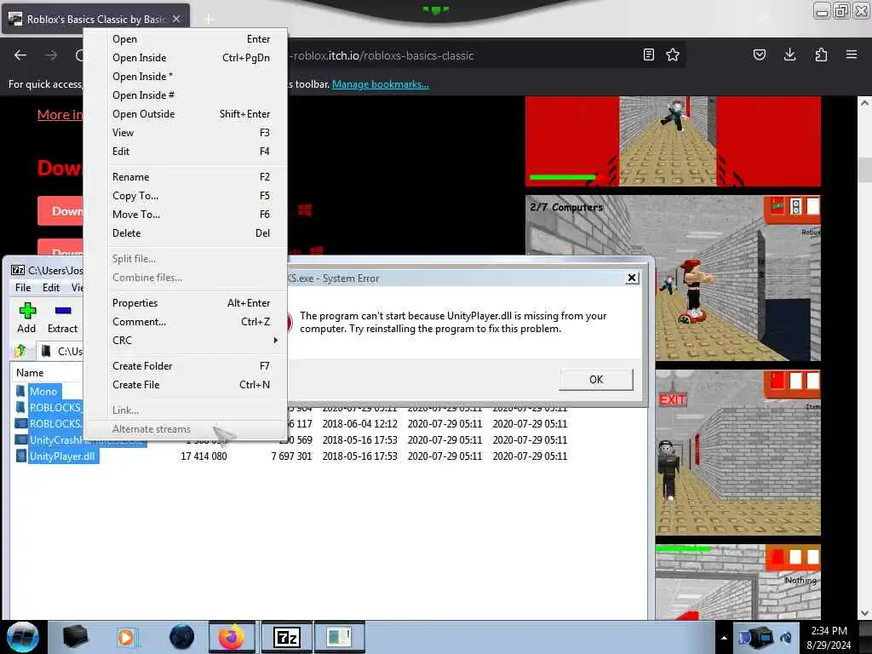Close the Roblox's Basics Classic tab
The image size is (872, 654).
(176, 19)
